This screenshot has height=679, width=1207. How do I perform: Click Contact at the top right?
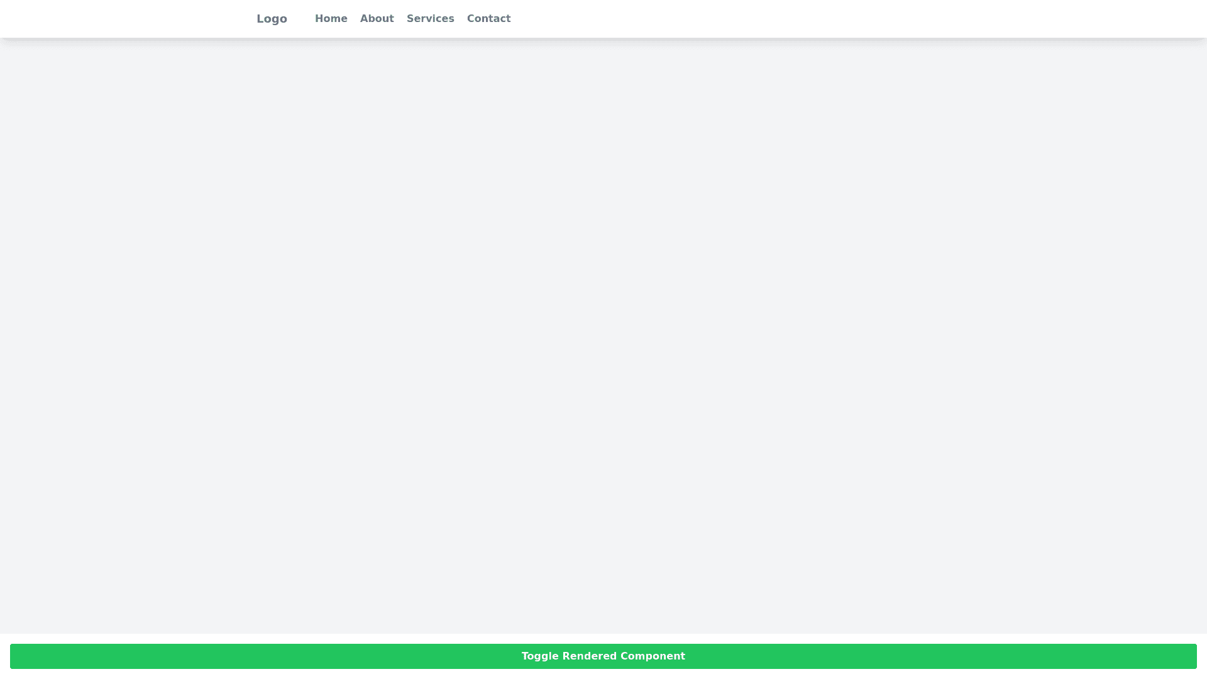pyautogui.click(x=488, y=18)
